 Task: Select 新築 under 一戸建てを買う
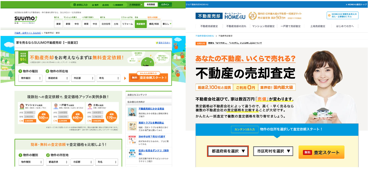click(x=86, y=24)
